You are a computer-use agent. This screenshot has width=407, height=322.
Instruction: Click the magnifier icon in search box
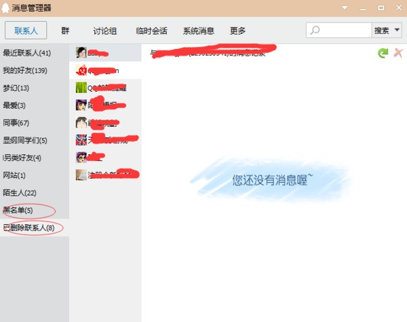[x=315, y=31]
